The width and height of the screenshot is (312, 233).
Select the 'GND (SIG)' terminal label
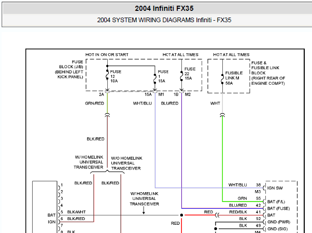(x=278, y=229)
